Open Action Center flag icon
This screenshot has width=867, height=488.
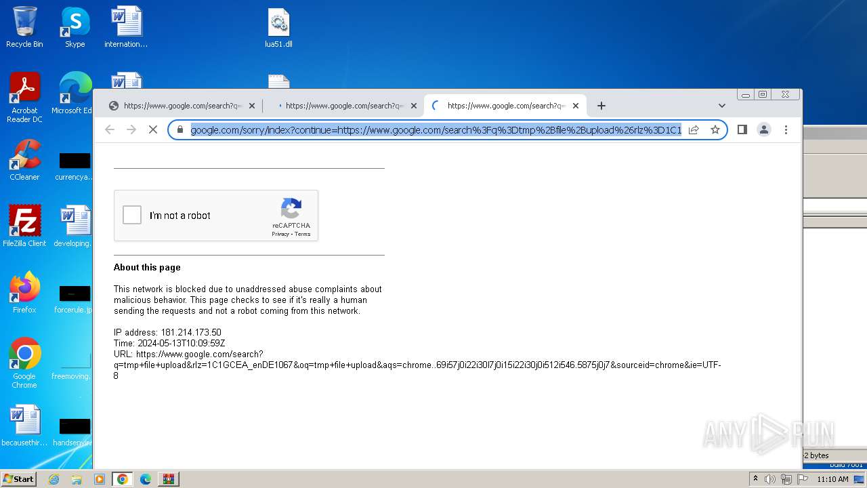click(803, 479)
